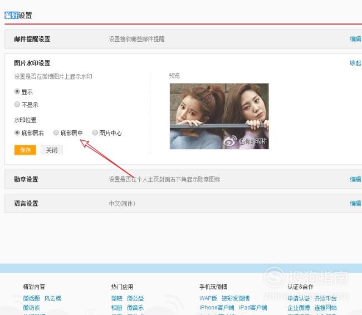Open the 相册 footer link

[116, 307]
